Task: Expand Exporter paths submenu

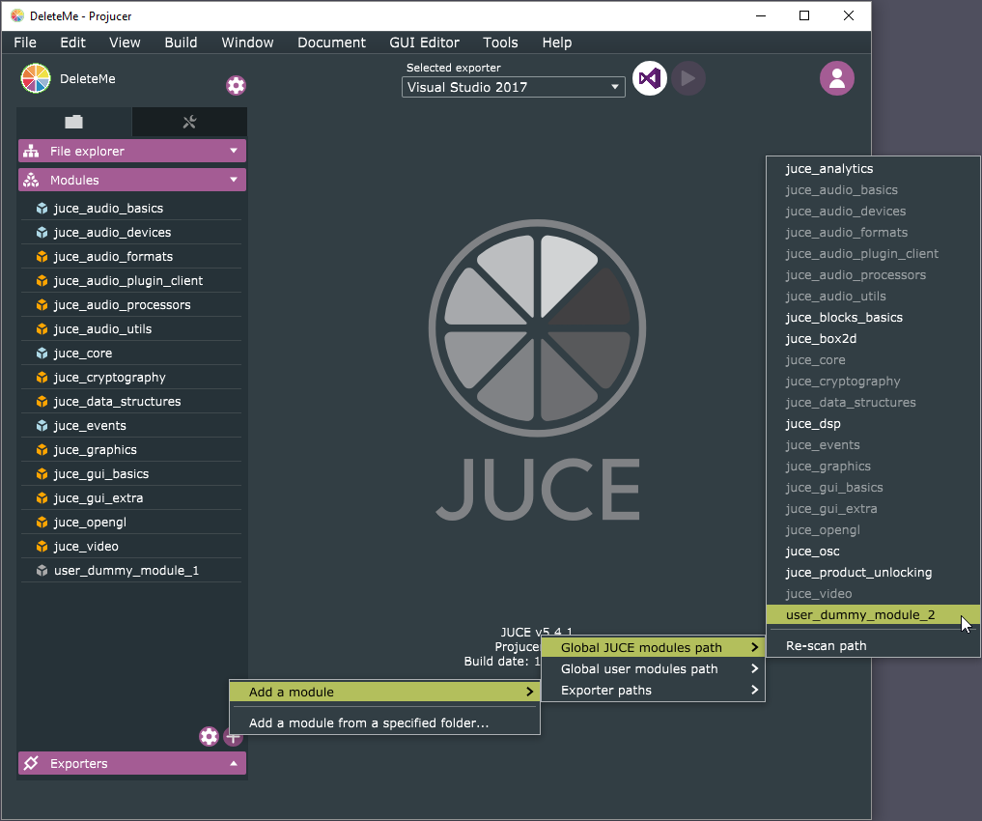Action: click(653, 690)
